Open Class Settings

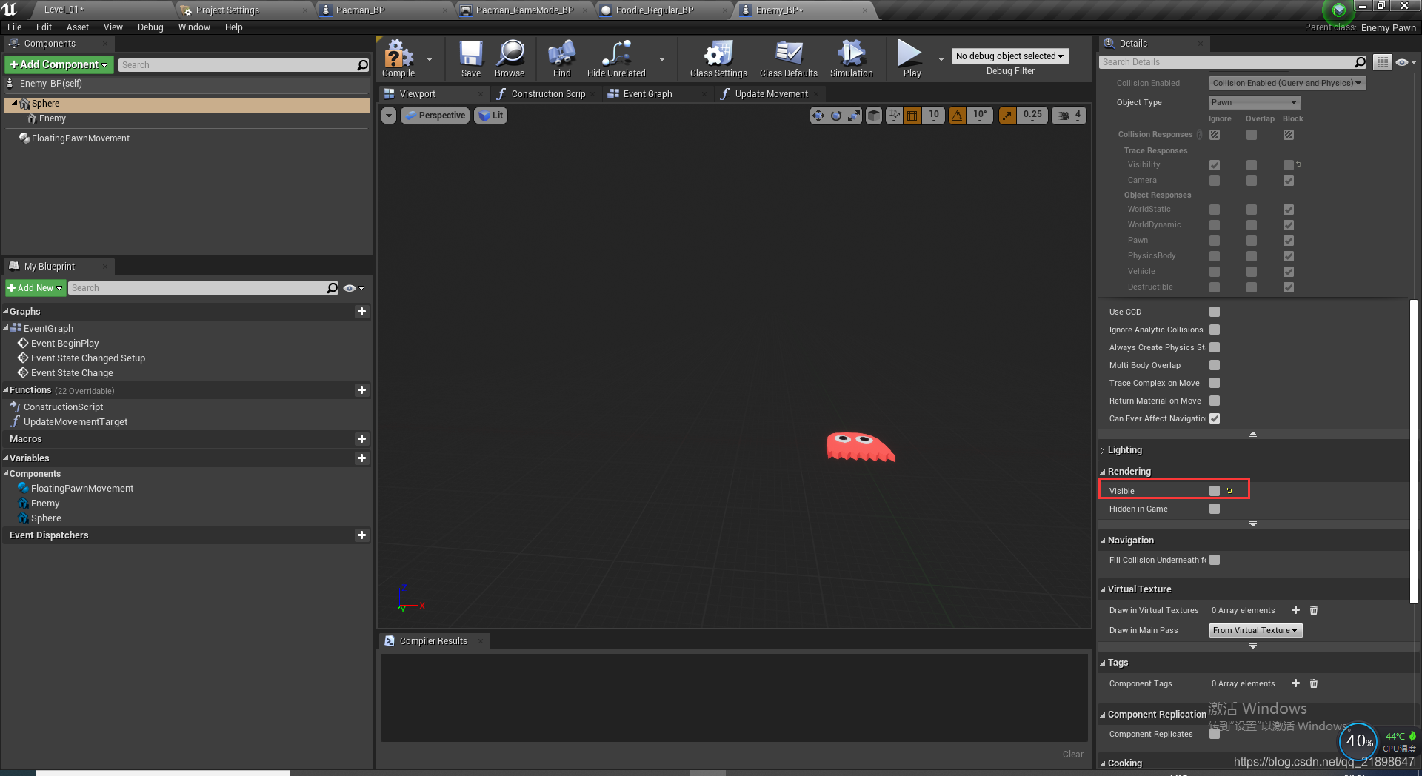718,58
